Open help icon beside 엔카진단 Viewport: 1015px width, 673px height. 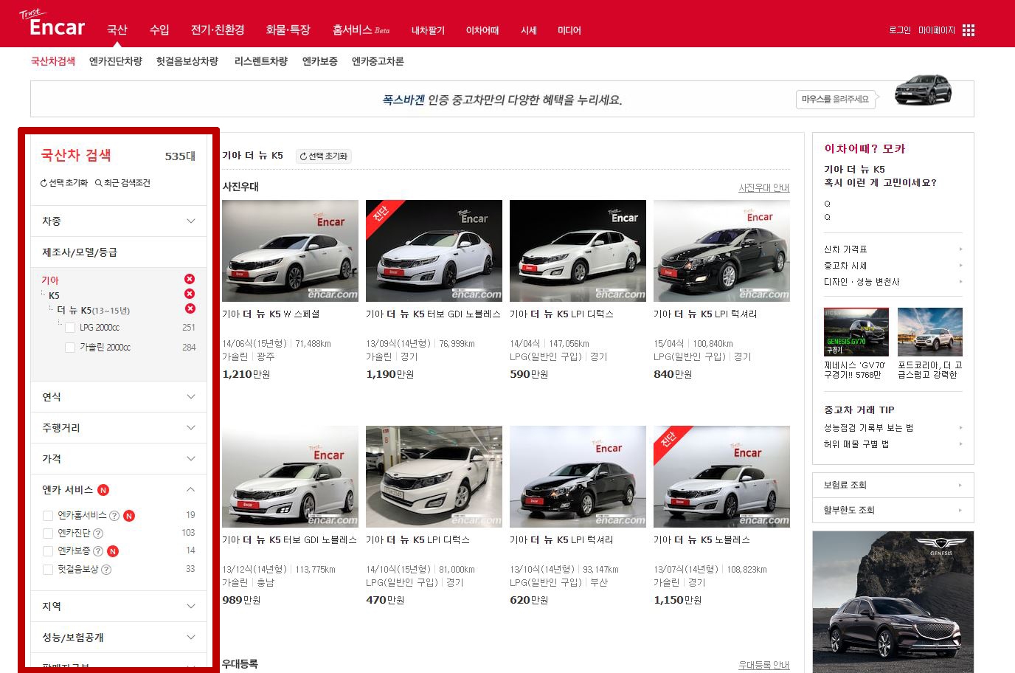click(98, 534)
